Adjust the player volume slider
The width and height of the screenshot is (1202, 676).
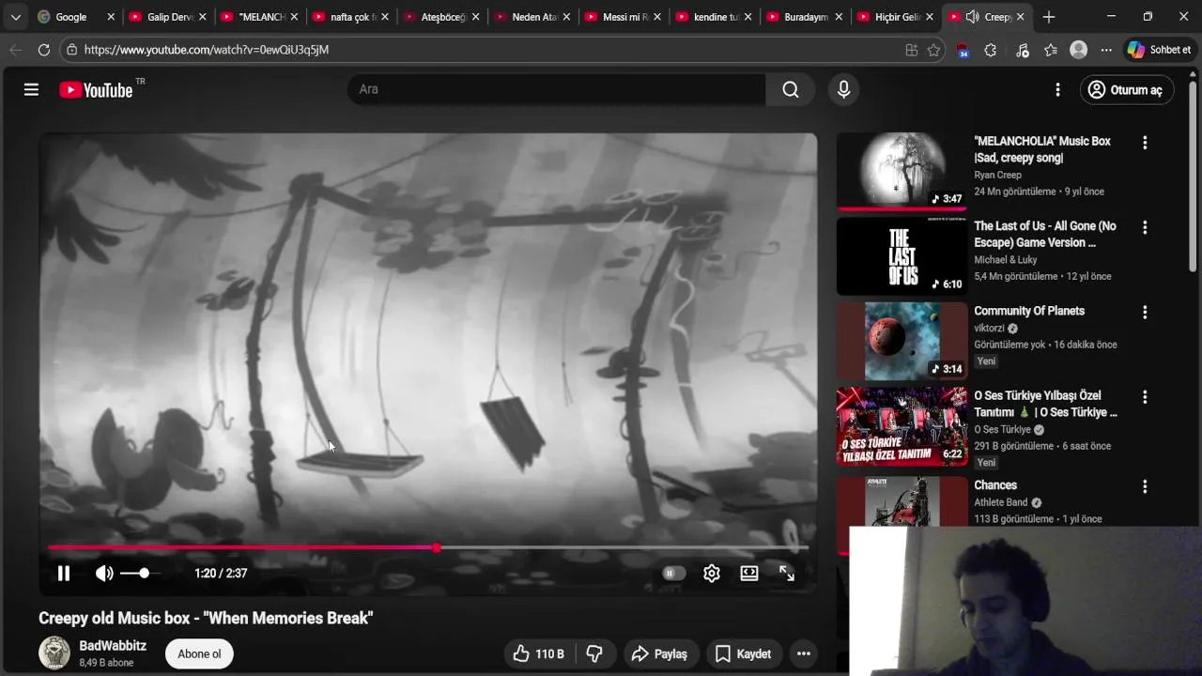pyautogui.click(x=138, y=573)
